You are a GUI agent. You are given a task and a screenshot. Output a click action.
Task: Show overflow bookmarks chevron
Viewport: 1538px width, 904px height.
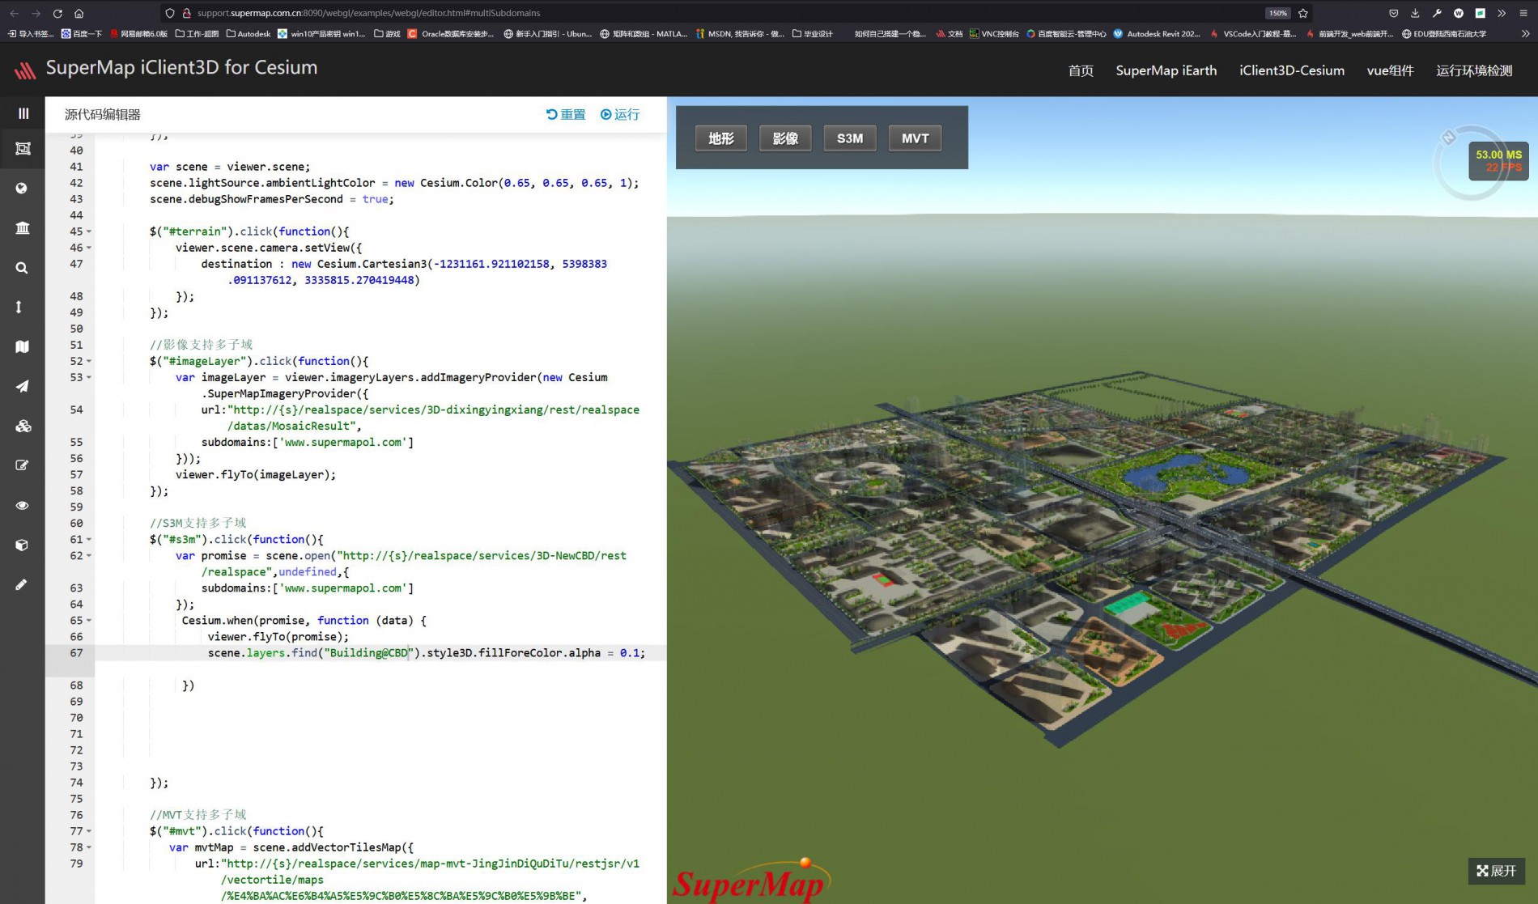1525,34
